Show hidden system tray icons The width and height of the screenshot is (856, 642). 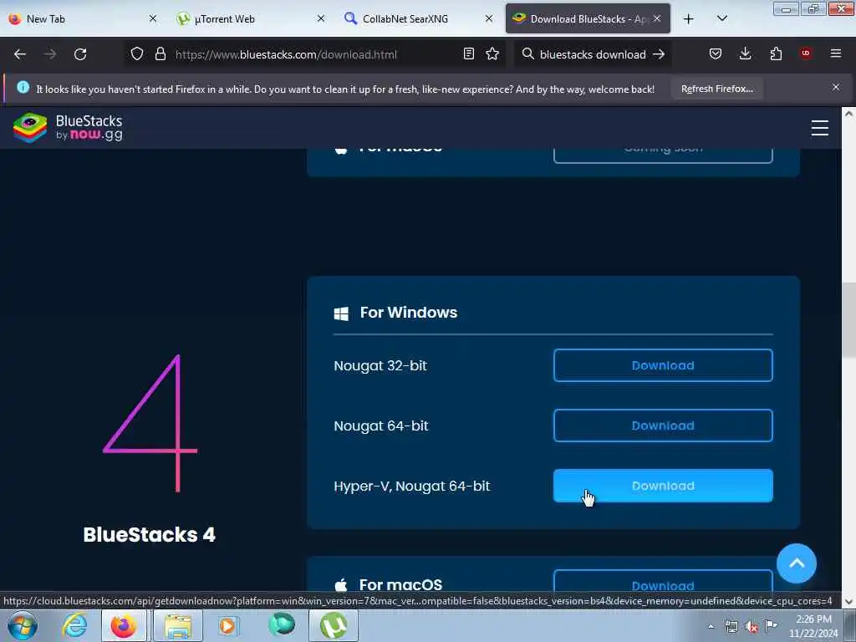[711, 627]
